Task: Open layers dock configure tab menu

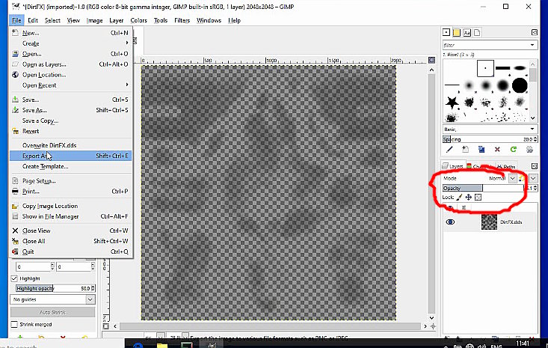Action: [535, 166]
